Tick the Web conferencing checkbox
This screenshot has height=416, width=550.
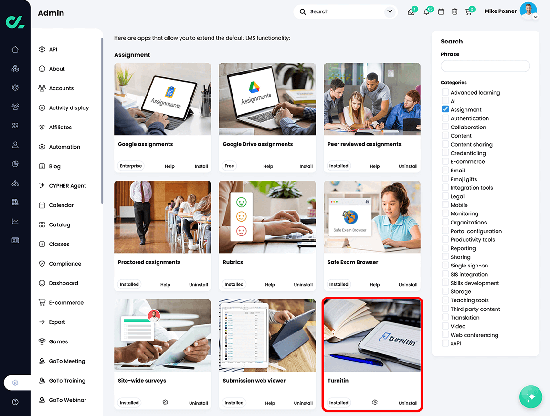[445, 335]
